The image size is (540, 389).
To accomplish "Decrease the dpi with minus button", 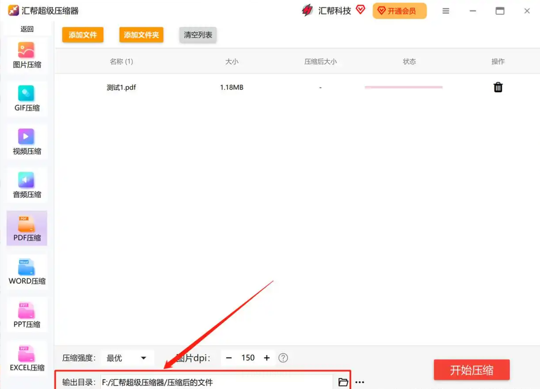I will (x=229, y=358).
